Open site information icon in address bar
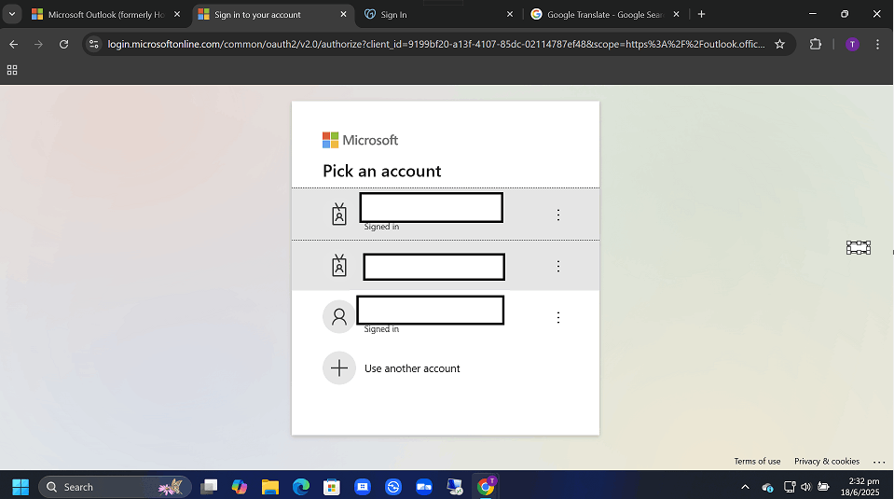 pos(94,44)
